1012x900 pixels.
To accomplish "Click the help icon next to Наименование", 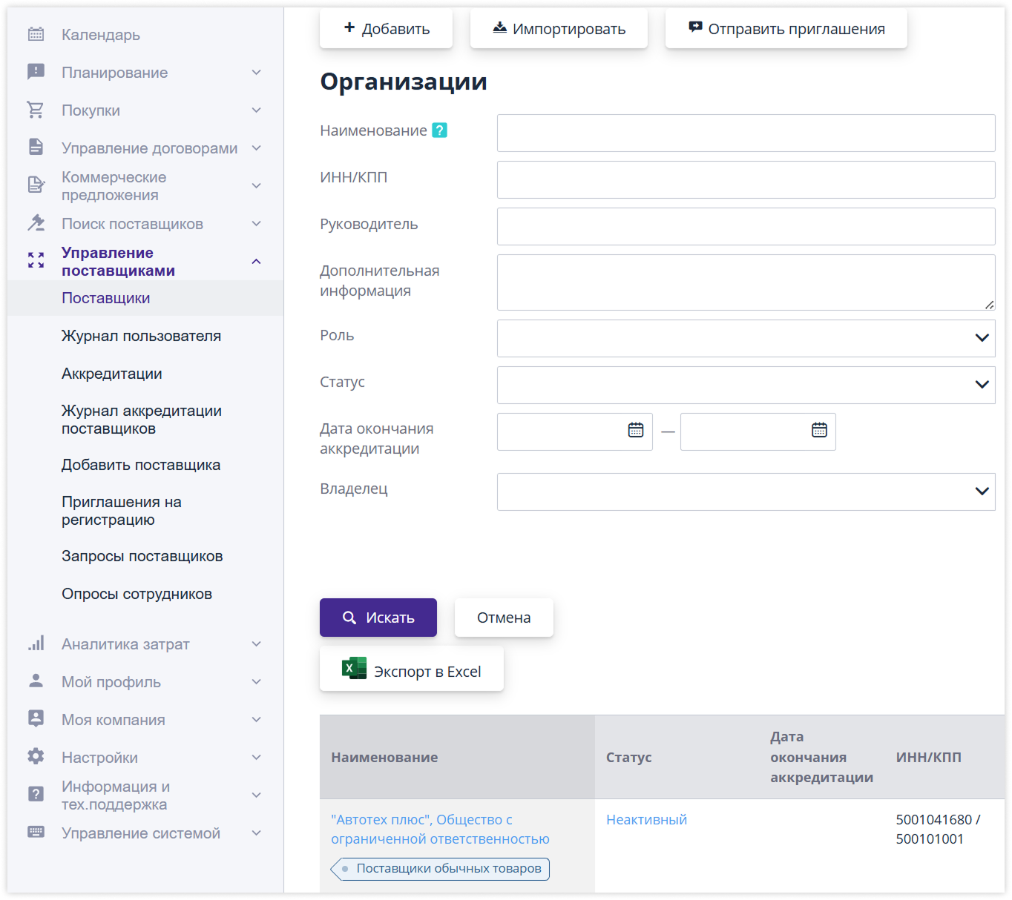I will tap(439, 130).
